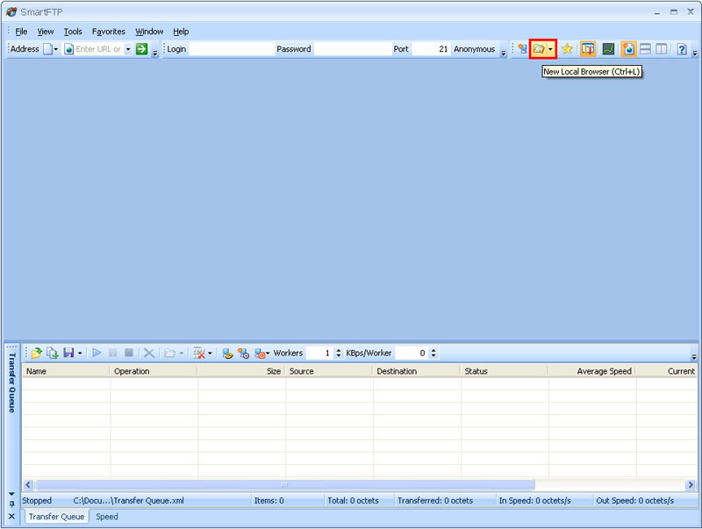Click the New Local Browser folder icon
This screenshot has height=529, width=702.
pos(539,49)
